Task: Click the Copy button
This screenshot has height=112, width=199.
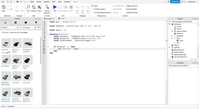Action: (10, 9)
